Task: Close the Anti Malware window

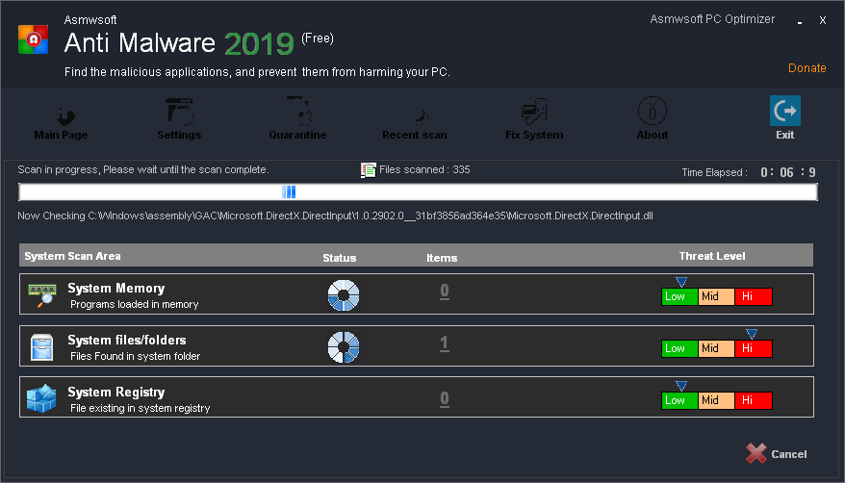Action: click(x=822, y=20)
